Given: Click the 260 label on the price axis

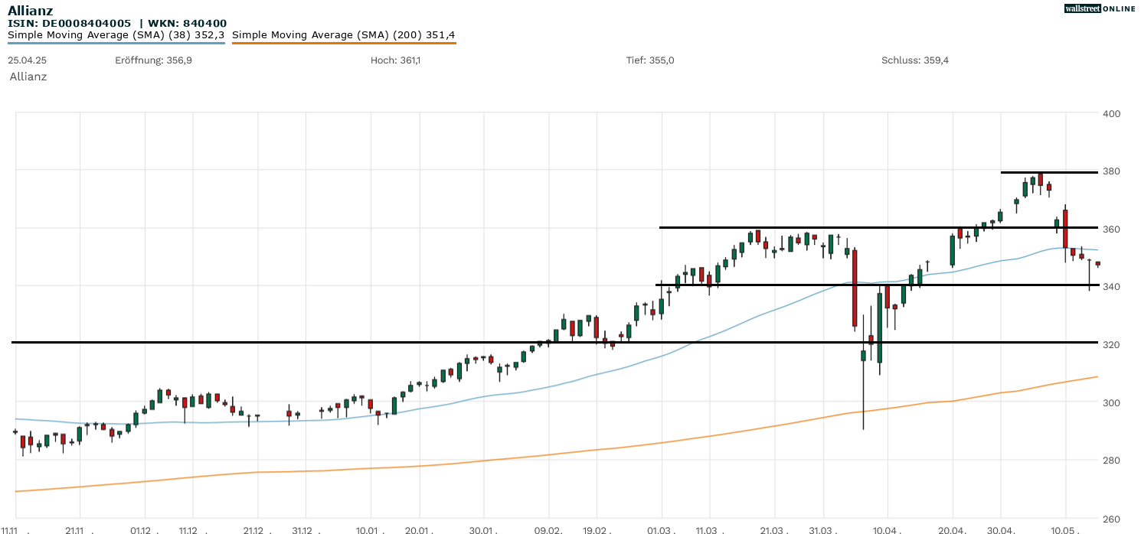Looking at the screenshot, I should point(1112,518).
